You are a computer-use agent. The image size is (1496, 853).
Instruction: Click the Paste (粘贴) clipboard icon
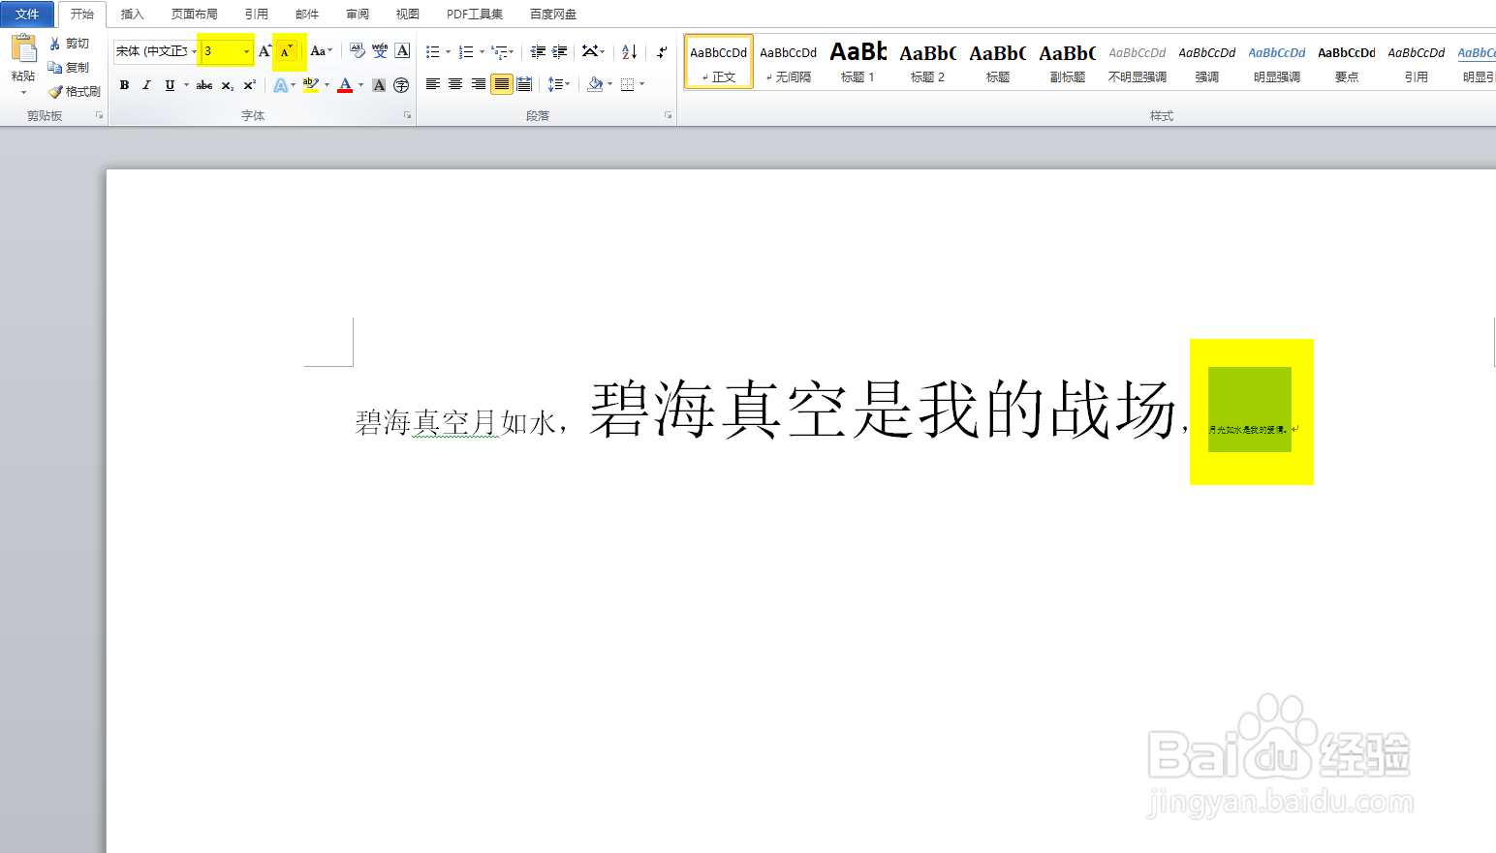pos(23,49)
